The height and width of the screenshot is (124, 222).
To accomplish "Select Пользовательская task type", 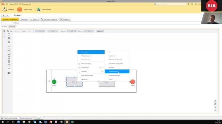I will (x=117, y=75).
